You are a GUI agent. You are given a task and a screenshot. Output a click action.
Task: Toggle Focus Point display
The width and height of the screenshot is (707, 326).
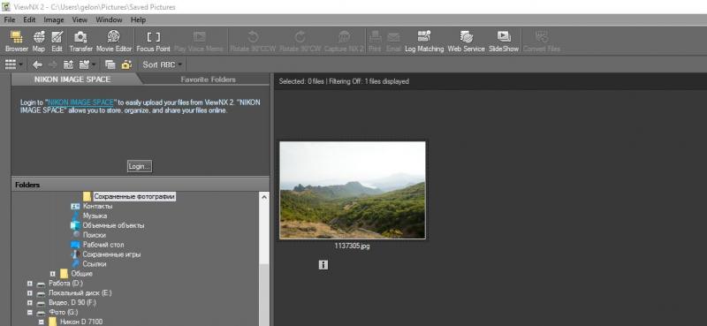click(x=153, y=42)
